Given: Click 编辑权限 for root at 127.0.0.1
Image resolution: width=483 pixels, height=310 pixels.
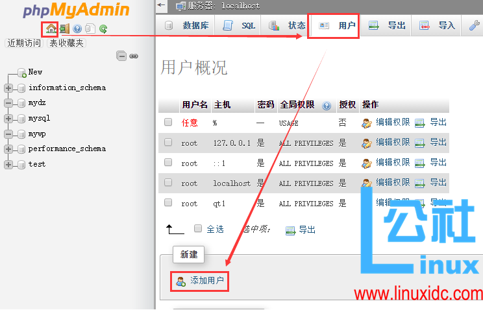Looking at the screenshot, I should tap(386, 142).
